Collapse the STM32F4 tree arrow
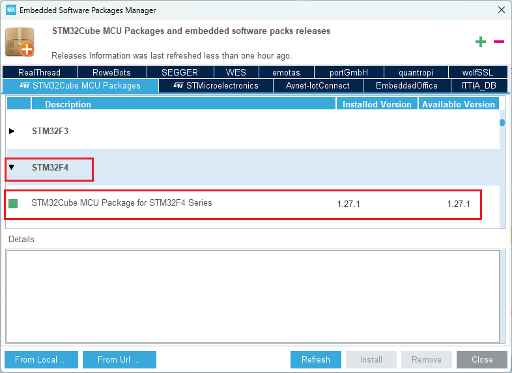Image resolution: width=512 pixels, height=373 pixels. coord(12,167)
